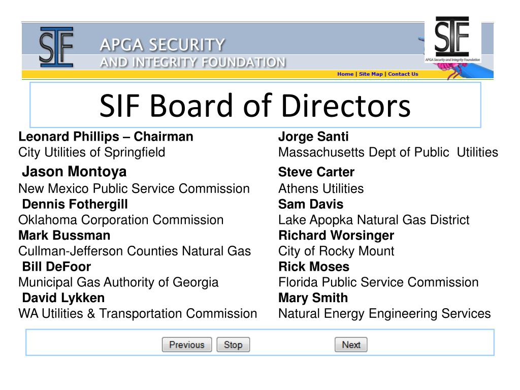Click the SIF Board of Directors title
The height and width of the screenshot is (390, 520).
coord(255,106)
